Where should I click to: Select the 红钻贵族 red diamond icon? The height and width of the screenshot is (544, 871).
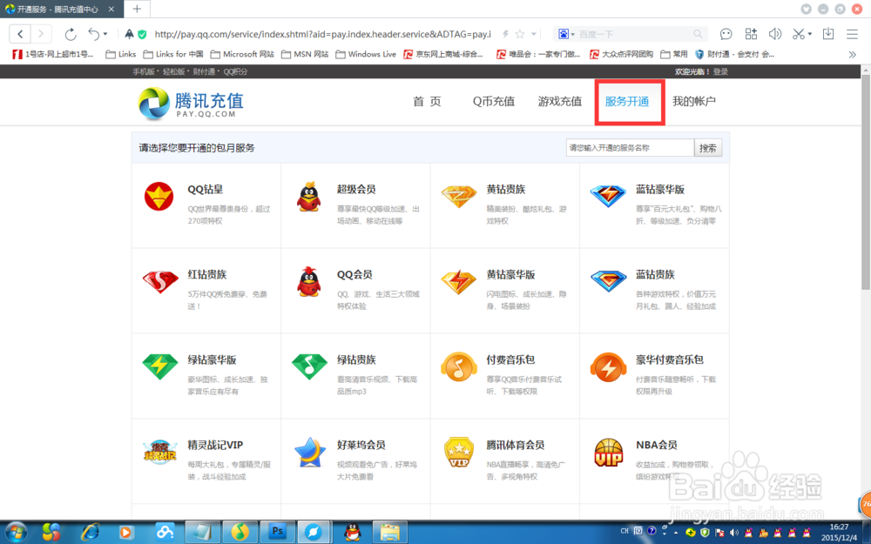pyautogui.click(x=159, y=283)
